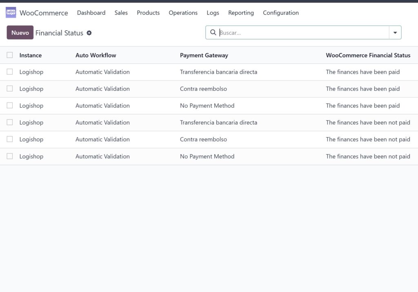Expand the search filter dropdown arrow
418x292 pixels.
point(395,32)
